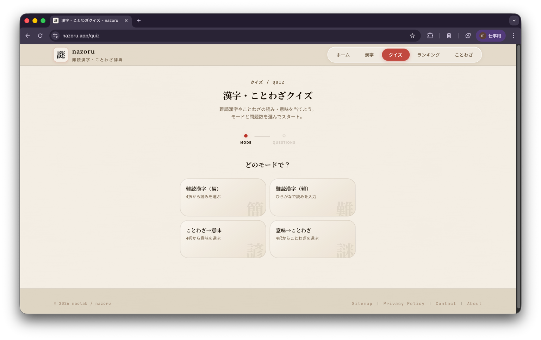Screen dimensions: 541x340
Task: Open a new tab with the plus button
Action: (139, 20)
